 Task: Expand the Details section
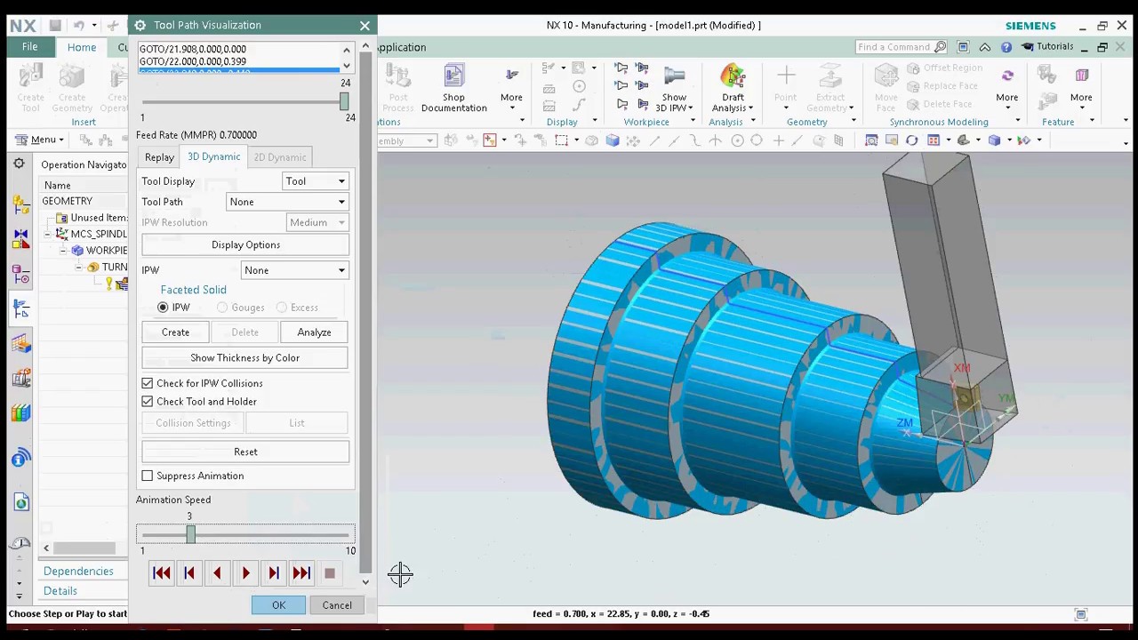(60, 591)
